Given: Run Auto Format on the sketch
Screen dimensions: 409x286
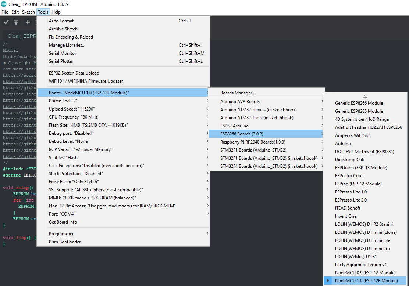Looking at the screenshot, I should coord(62,21).
